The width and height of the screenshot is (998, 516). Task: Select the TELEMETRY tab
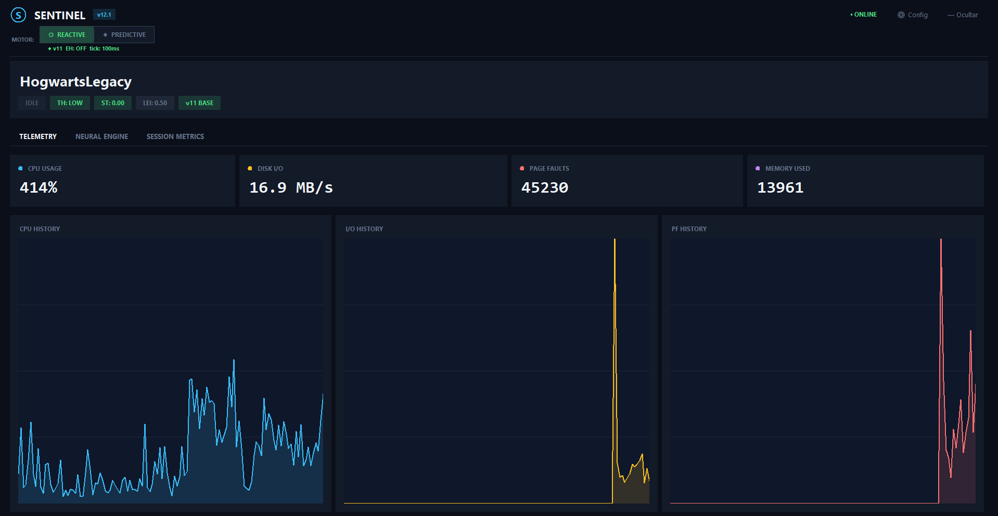[38, 136]
